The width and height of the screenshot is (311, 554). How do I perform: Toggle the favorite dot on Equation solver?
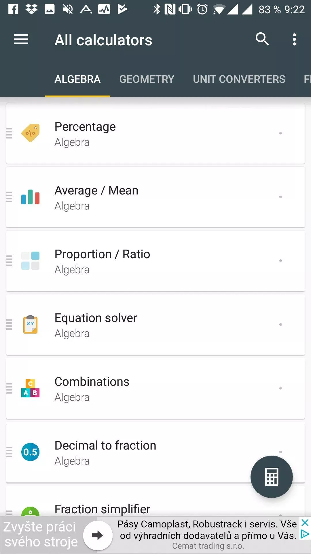(x=280, y=325)
